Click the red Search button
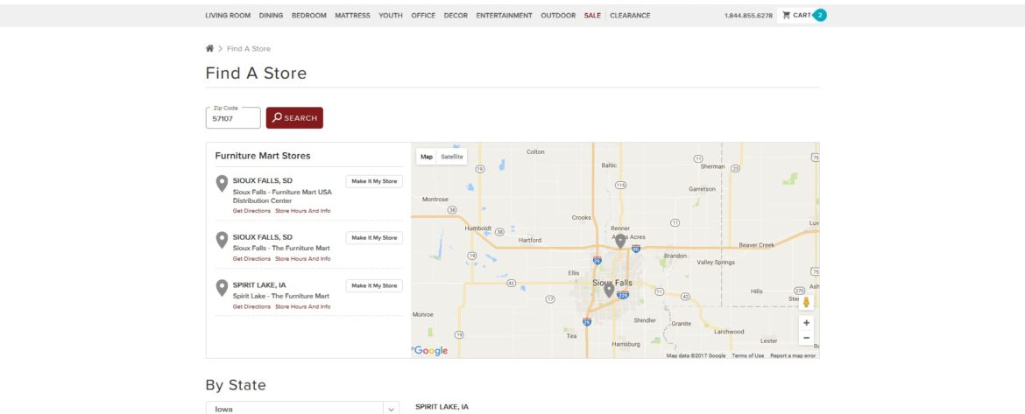Screen dimensions: 1025x414 coord(294,118)
